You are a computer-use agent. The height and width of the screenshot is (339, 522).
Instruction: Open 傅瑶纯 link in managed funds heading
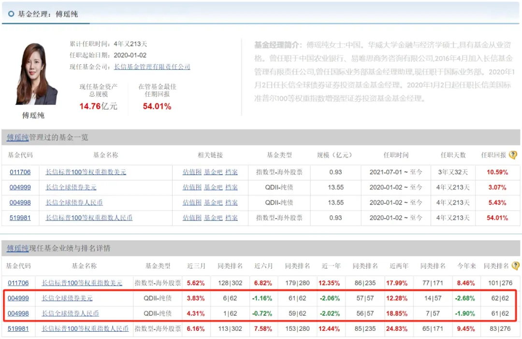point(18,137)
